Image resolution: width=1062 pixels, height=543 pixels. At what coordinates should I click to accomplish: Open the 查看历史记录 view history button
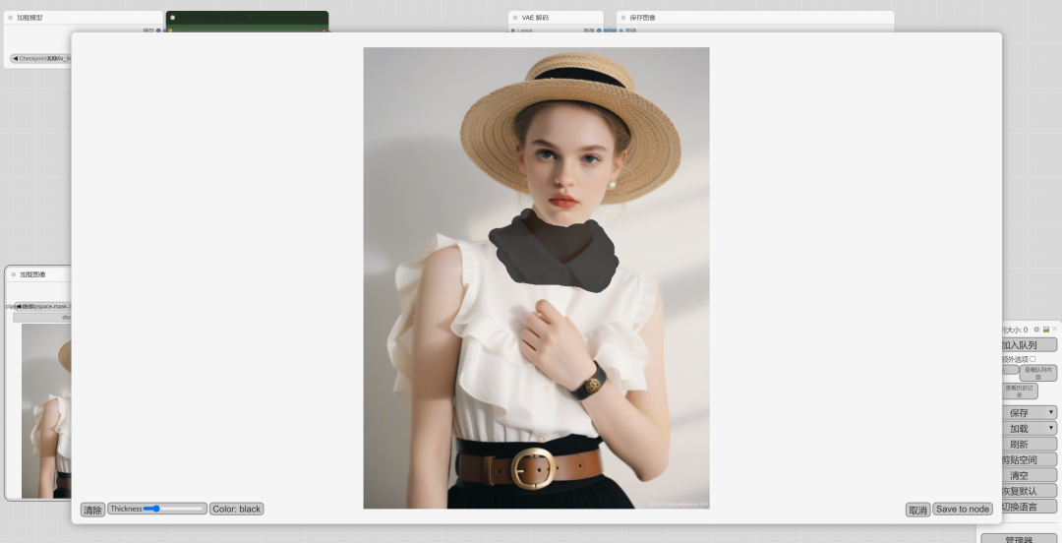1020,392
